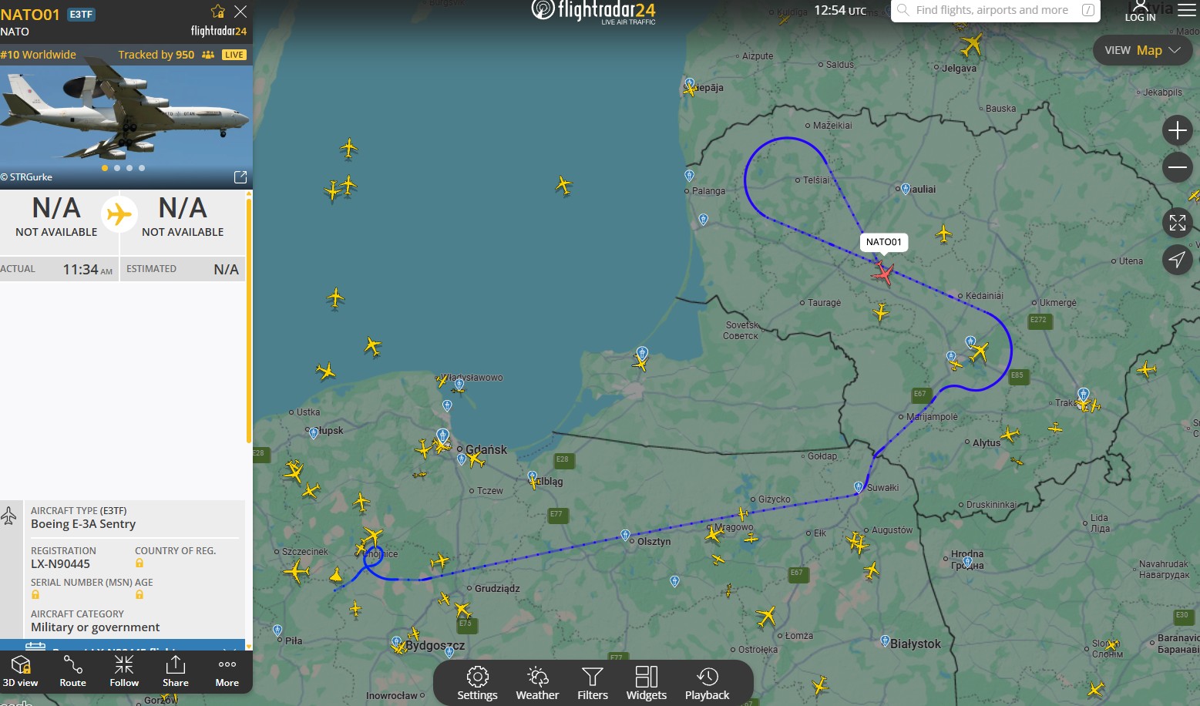The image size is (1200, 706).
Task: Open the aircraft photo in external link
Action: click(240, 177)
